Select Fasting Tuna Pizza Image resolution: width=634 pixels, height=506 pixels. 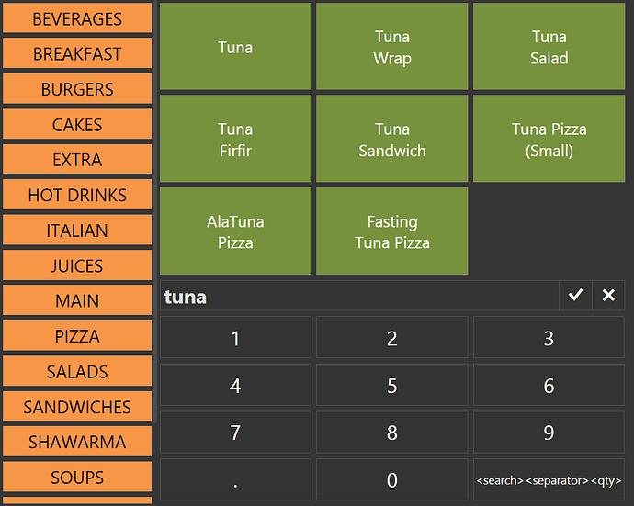pyautogui.click(x=392, y=231)
